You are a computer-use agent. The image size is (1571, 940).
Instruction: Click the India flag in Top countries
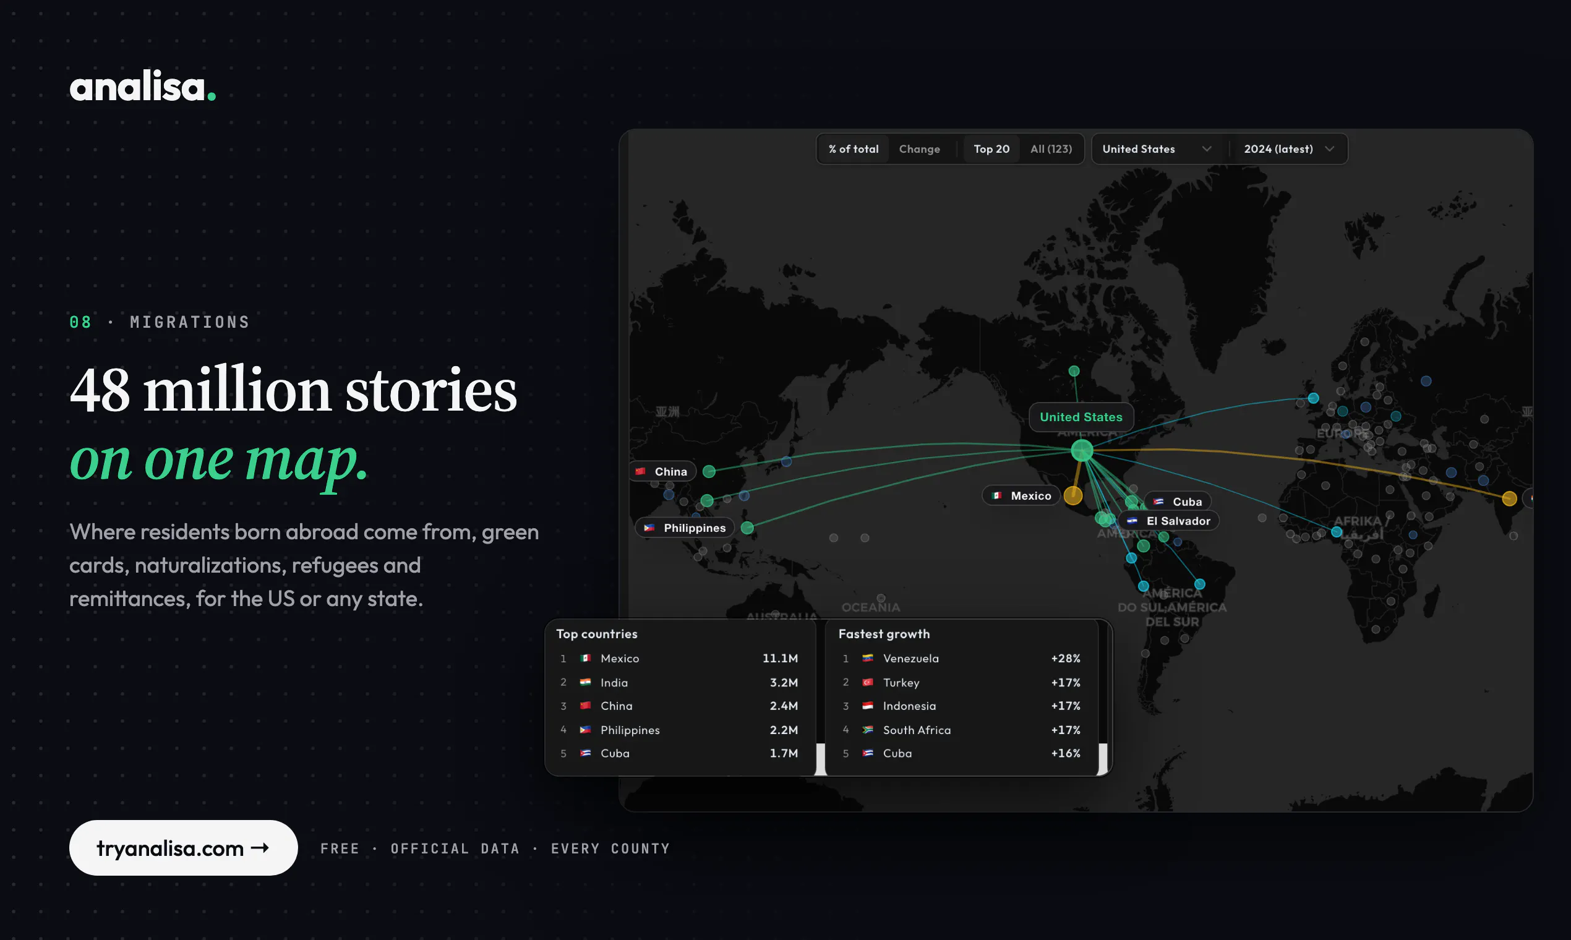585,682
